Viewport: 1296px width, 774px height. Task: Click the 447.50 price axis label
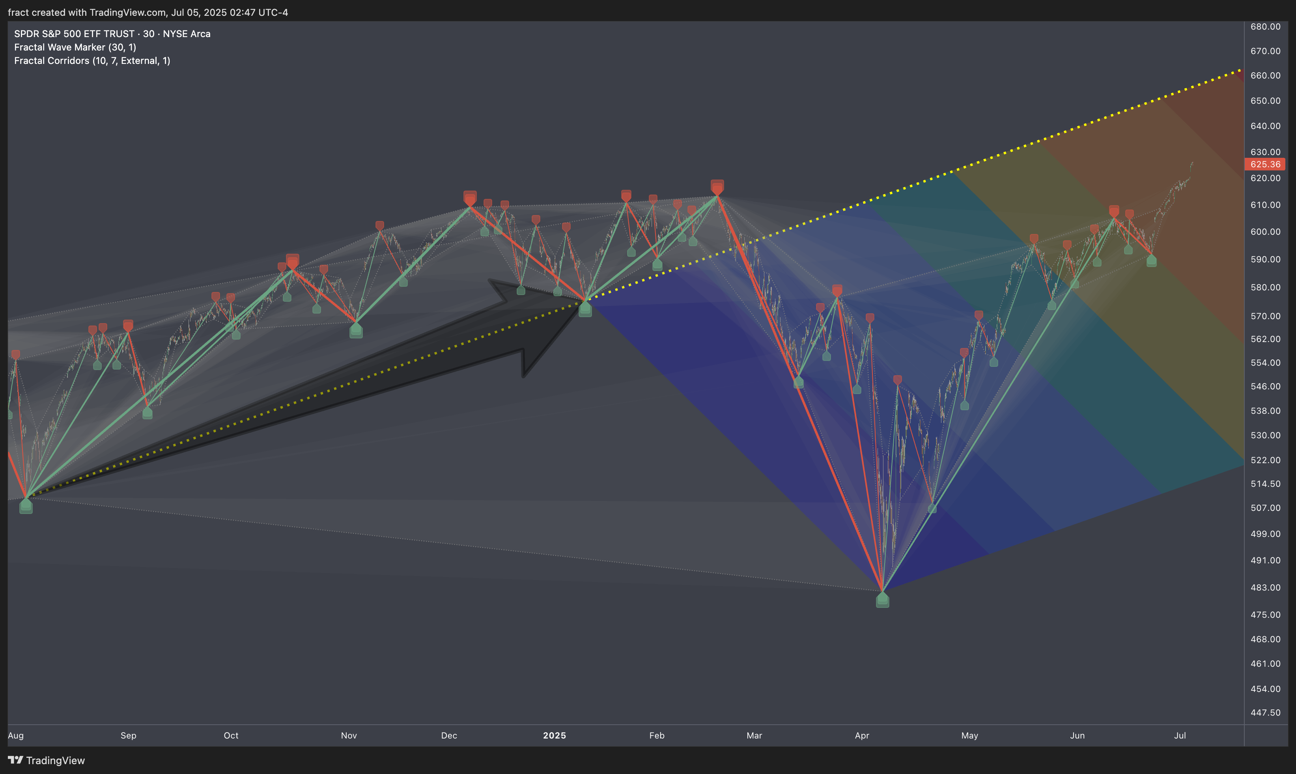tap(1265, 712)
